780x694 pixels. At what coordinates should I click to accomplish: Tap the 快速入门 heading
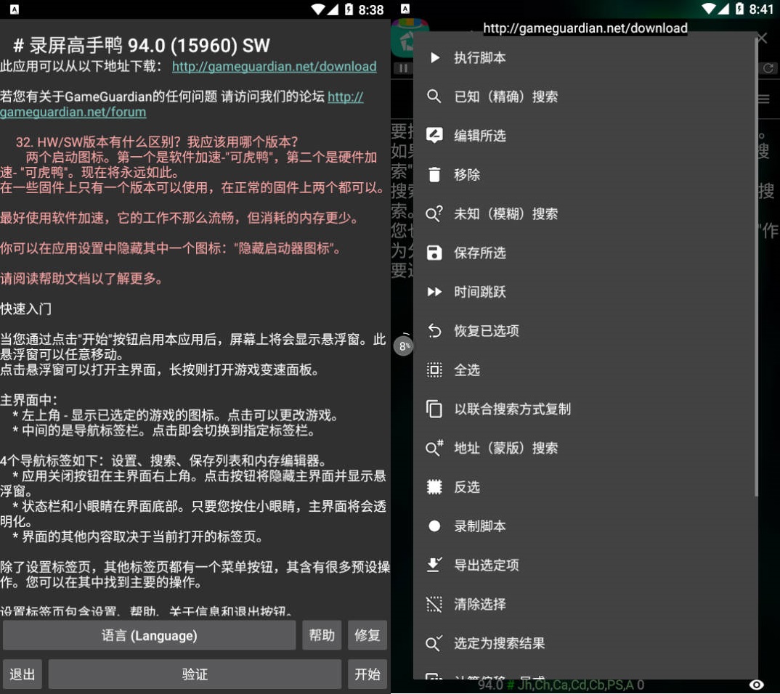click(x=26, y=309)
